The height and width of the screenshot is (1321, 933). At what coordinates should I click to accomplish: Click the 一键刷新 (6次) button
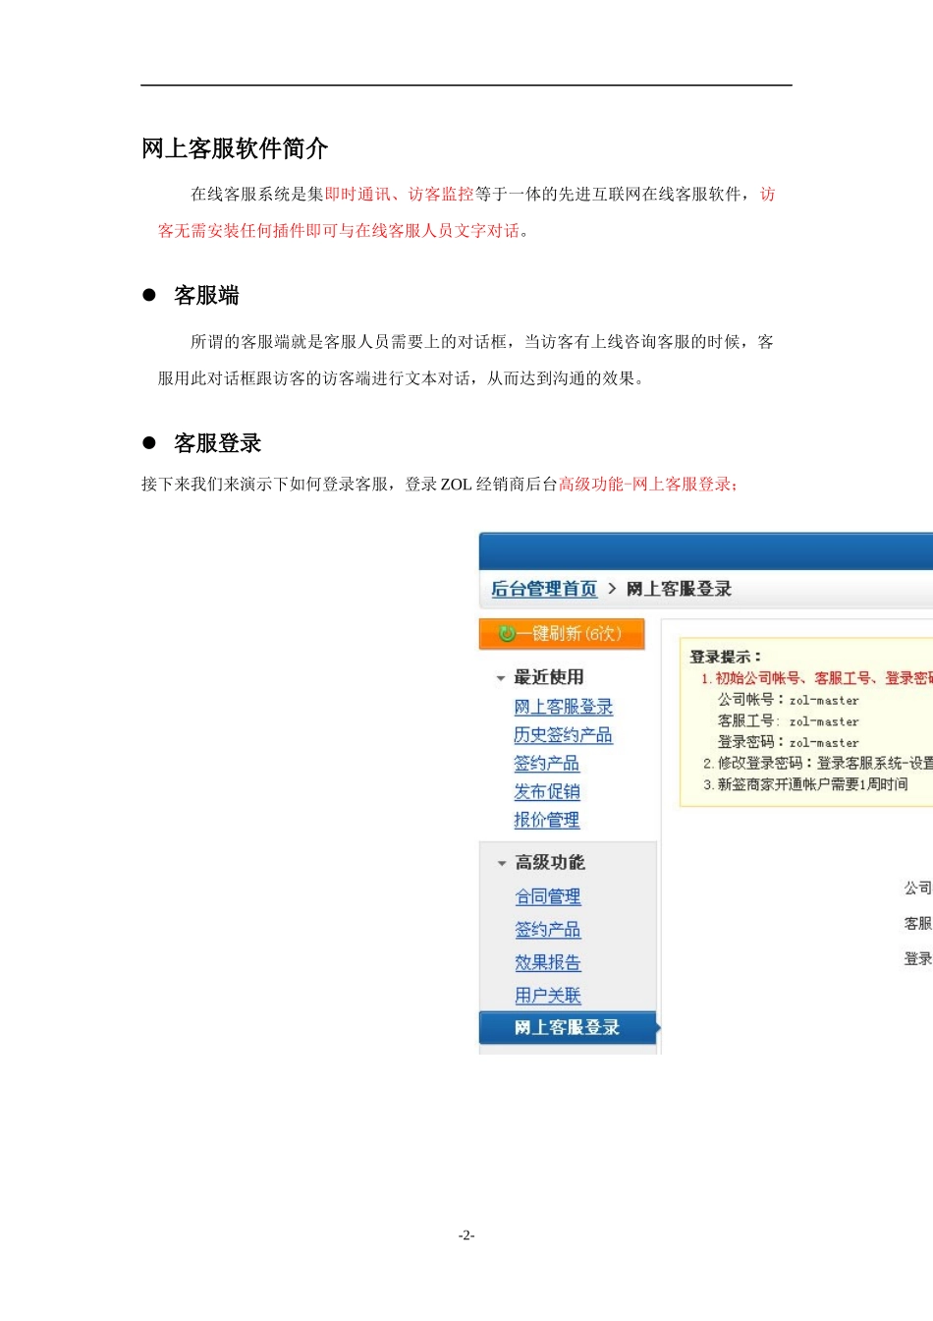(562, 634)
